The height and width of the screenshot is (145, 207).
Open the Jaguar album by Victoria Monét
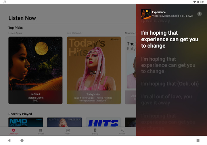tap(35, 70)
